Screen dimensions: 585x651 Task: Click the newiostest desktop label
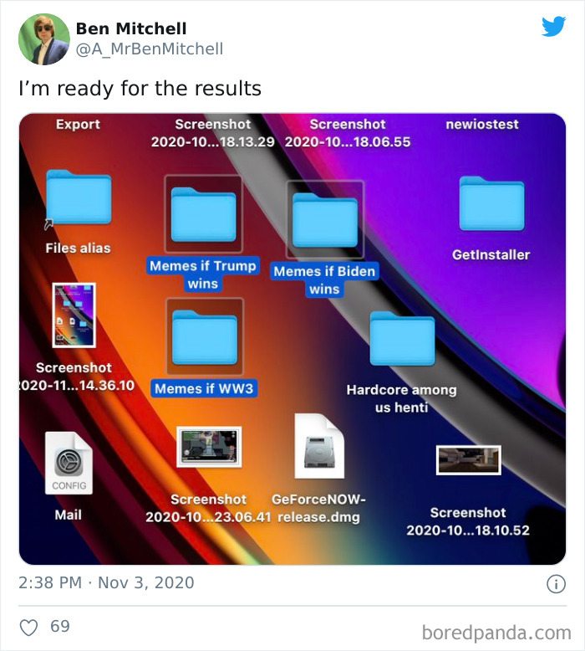click(x=482, y=124)
